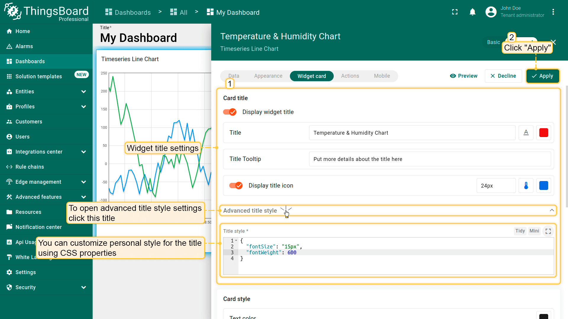The image size is (568, 319).
Task: Click the Decline button
Action: (503, 76)
